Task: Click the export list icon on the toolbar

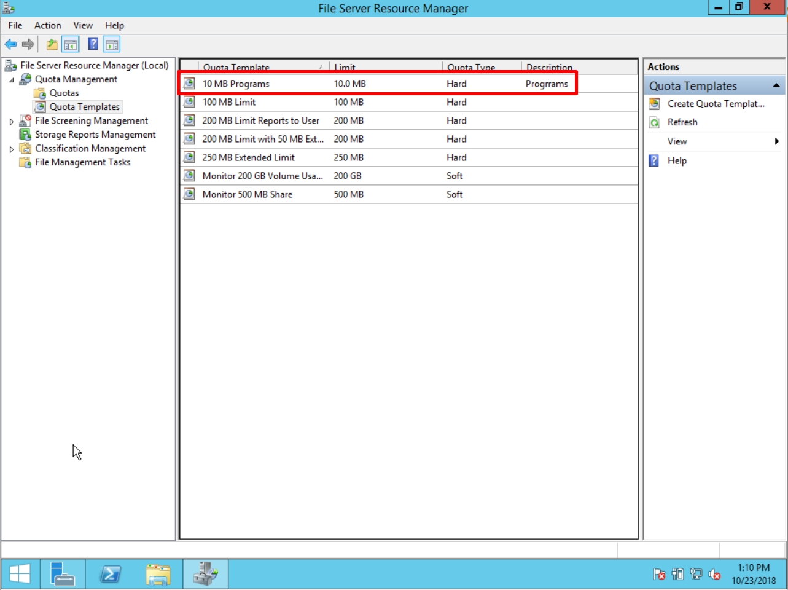Action: coord(50,44)
